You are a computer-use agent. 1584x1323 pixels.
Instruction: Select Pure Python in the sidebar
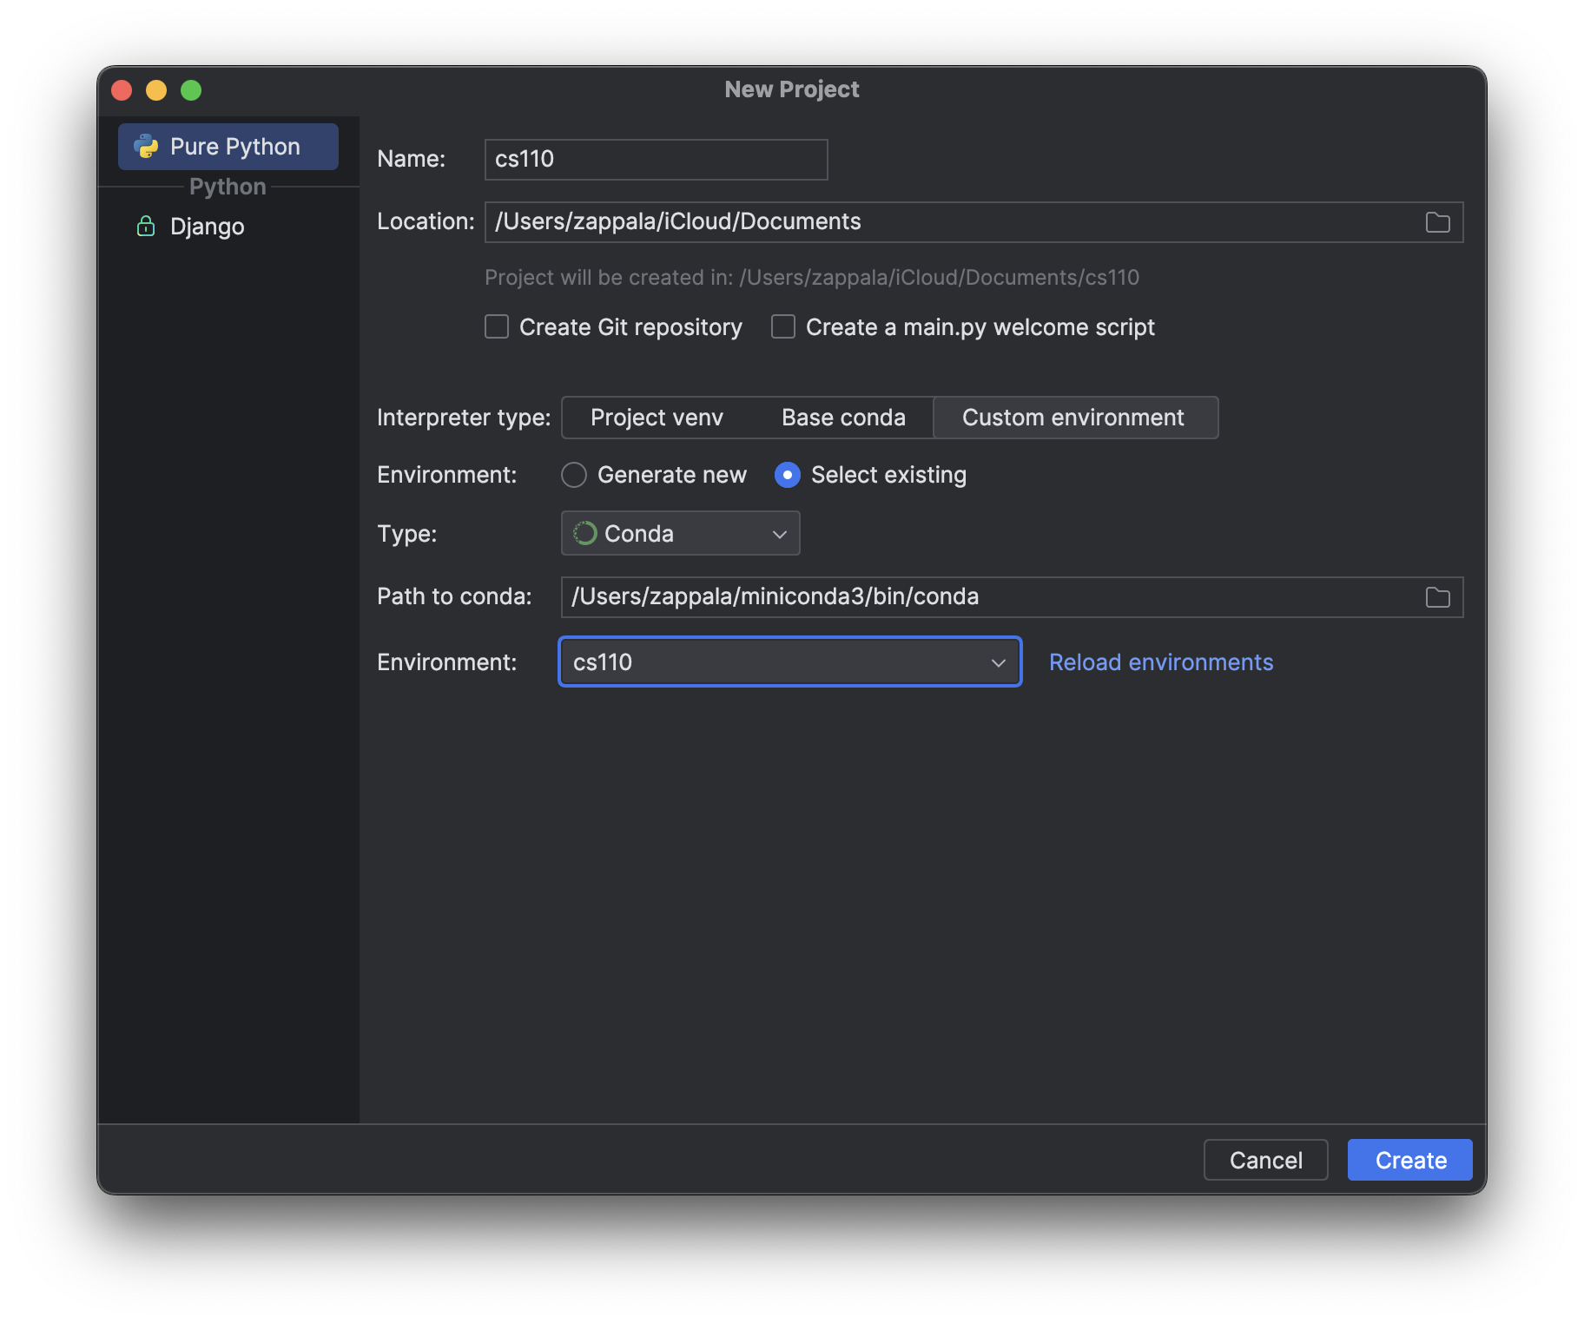pyautogui.click(x=228, y=146)
